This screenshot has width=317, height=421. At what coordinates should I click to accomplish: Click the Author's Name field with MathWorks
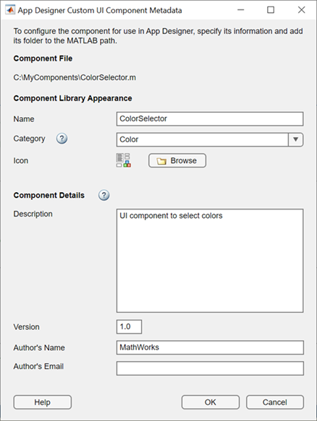click(x=210, y=347)
